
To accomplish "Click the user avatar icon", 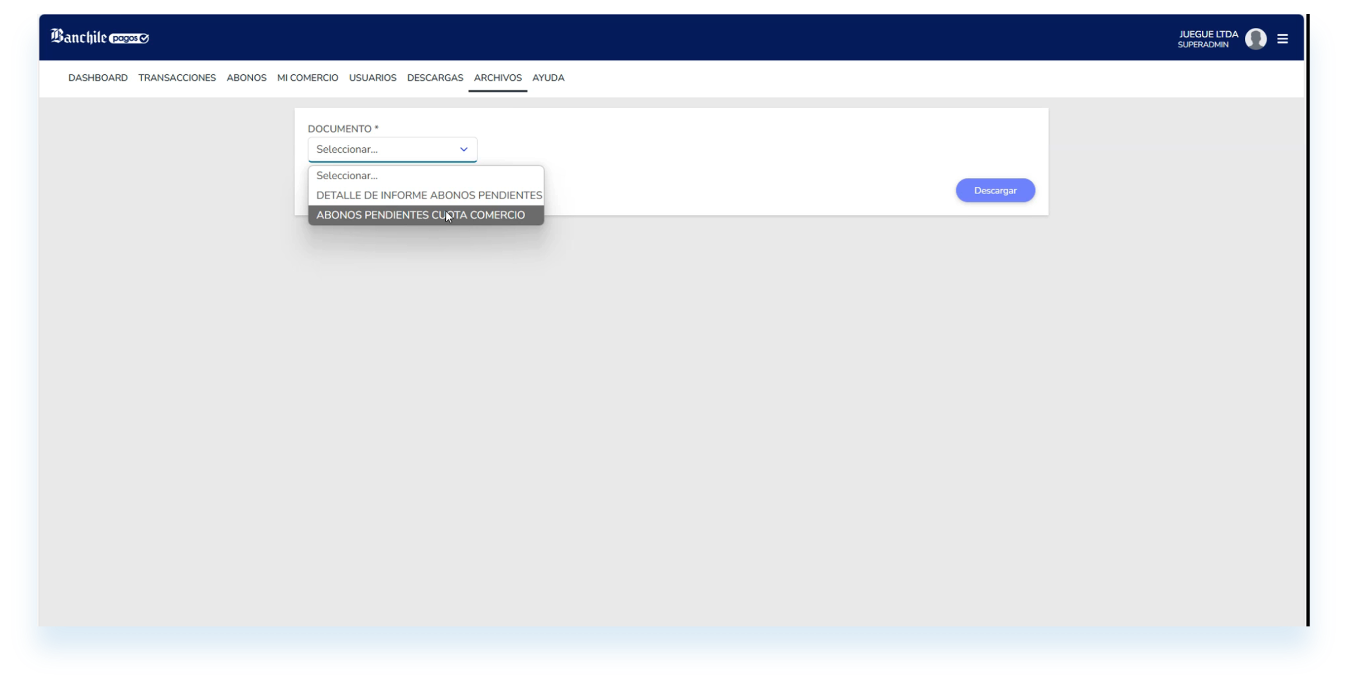I will point(1255,38).
